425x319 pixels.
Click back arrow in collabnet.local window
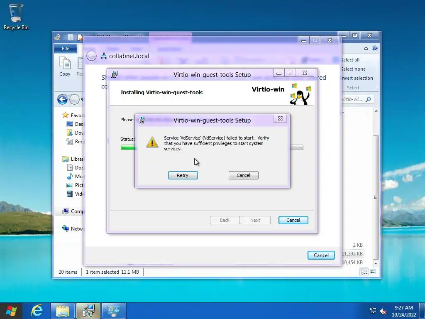point(92,56)
